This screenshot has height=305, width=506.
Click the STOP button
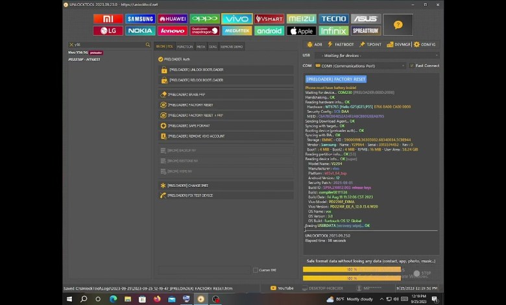click(423, 273)
